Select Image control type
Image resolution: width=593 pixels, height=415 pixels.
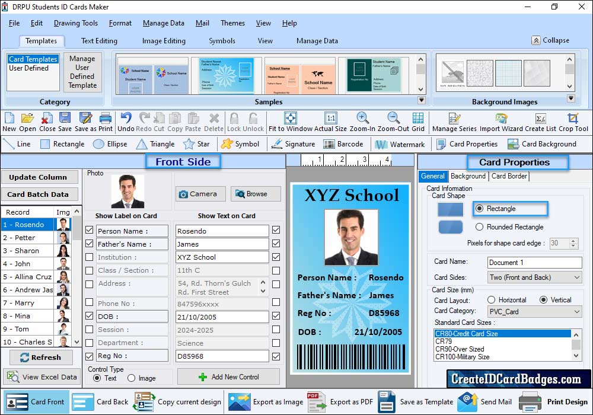(131, 378)
